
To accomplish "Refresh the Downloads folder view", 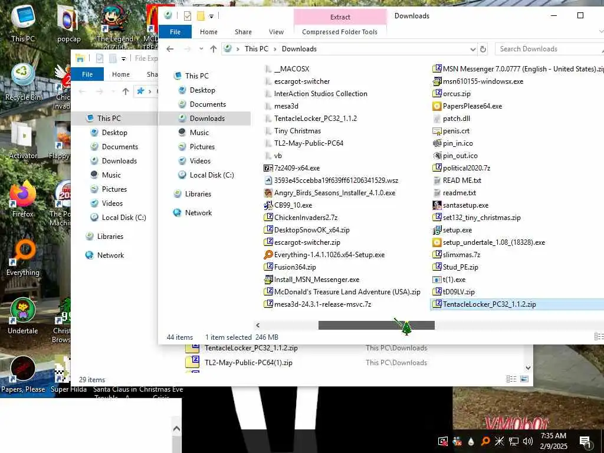I will (x=482, y=49).
